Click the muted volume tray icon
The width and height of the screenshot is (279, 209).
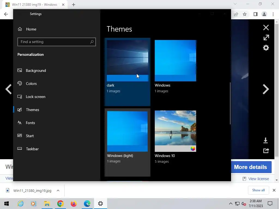[x=244, y=204]
